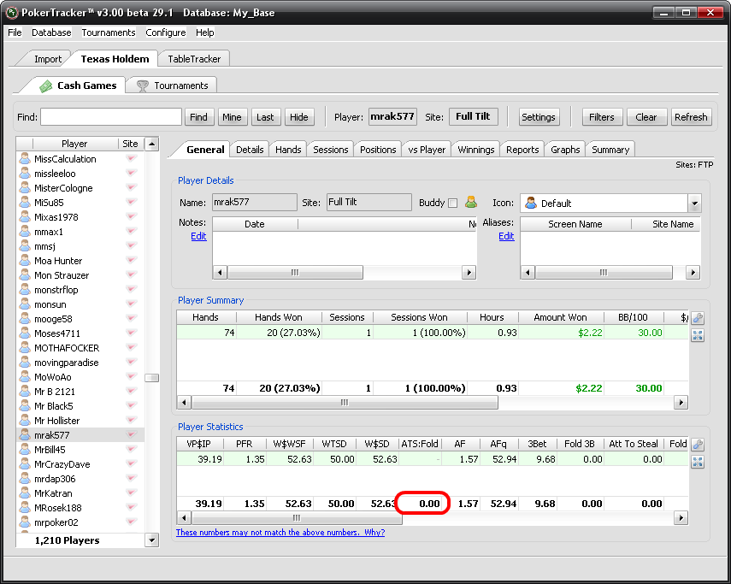Image resolution: width=731 pixels, height=584 pixels.
Task: Open the Hands tab
Action: pos(288,150)
